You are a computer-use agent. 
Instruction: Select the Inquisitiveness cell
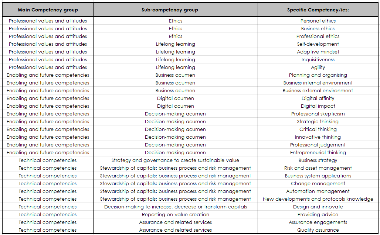318,60
